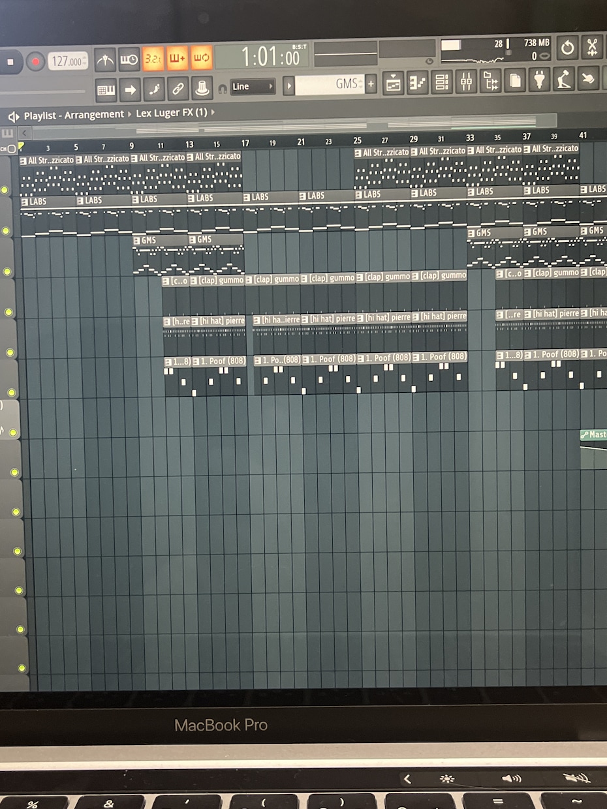The height and width of the screenshot is (809, 607).
Task: Click the 127.000 tempo field
Action: coord(68,61)
